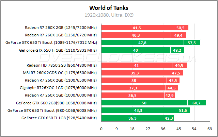The width and height of the screenshot is (218, 137).
Task: Click the 39,3 bar value
Action: click(135, 73)
